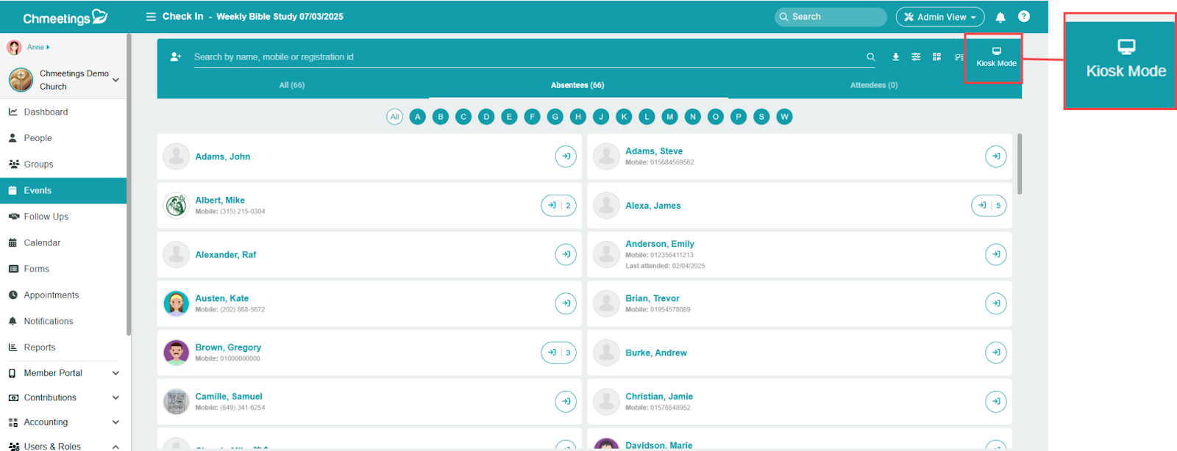The width and height of the screenshot is (1177, 451).
Task: Filter names by letter W
Action: click(784, 117)
